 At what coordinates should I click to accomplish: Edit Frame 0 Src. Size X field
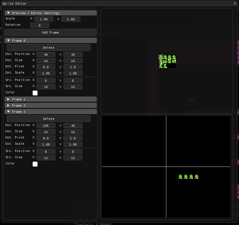(46, 87)
